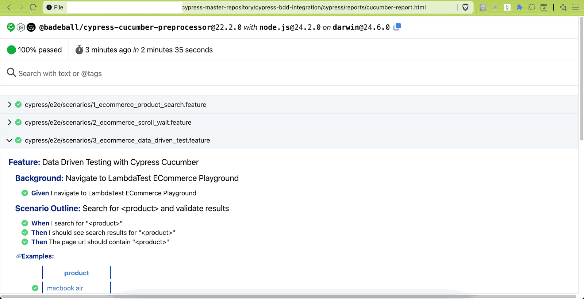
Task: Click the macbook air example row
Action: [65, 288]
